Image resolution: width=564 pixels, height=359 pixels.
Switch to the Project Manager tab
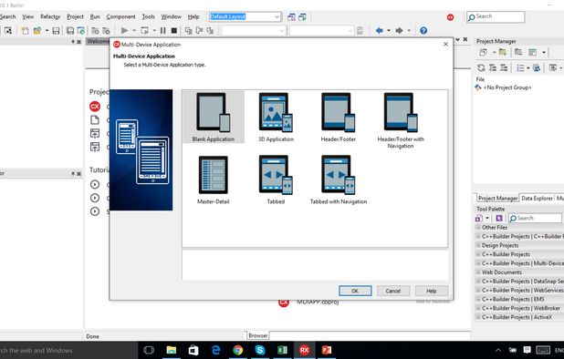point(497,198)
